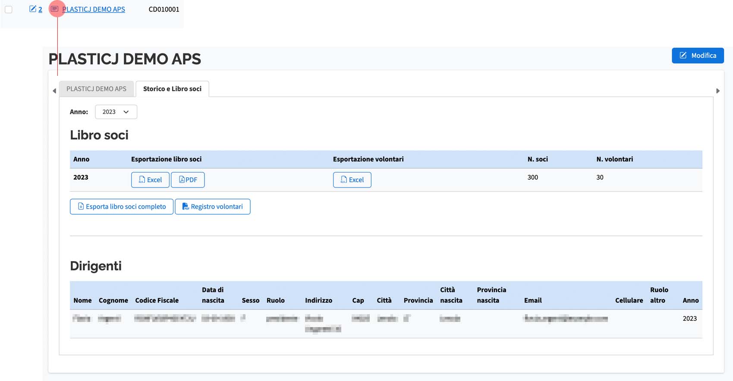Select the Storico e Libro soci tab
This screenshot has height=381, width=733.
point(172,89)
